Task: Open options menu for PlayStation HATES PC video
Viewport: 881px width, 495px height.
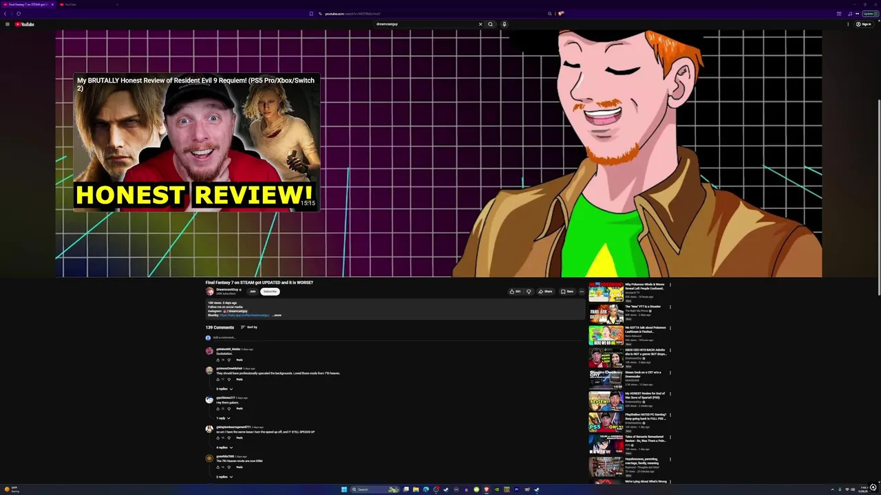Action: (x=670, y=415)
